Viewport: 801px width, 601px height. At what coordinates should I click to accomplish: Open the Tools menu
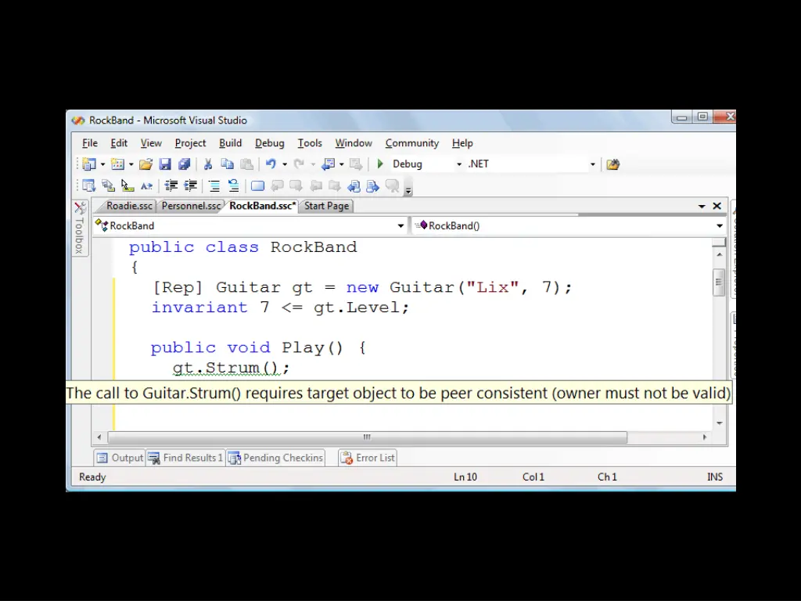point(310,143)
